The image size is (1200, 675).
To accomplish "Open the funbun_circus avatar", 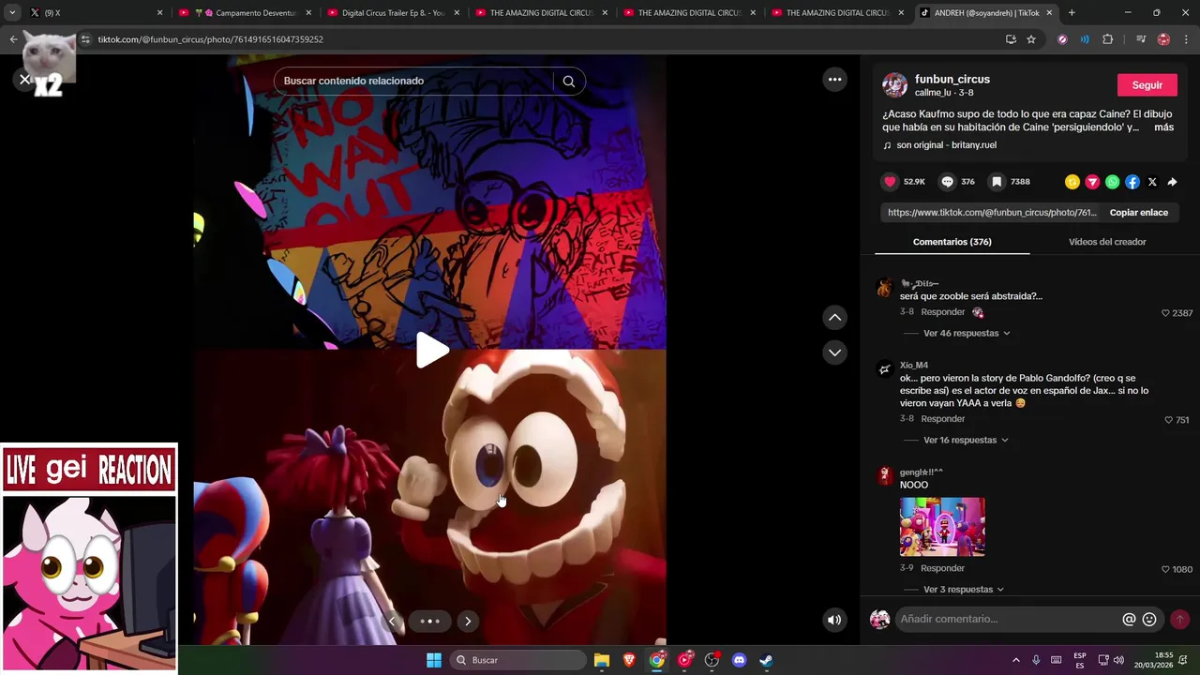I will pos(894,85).
